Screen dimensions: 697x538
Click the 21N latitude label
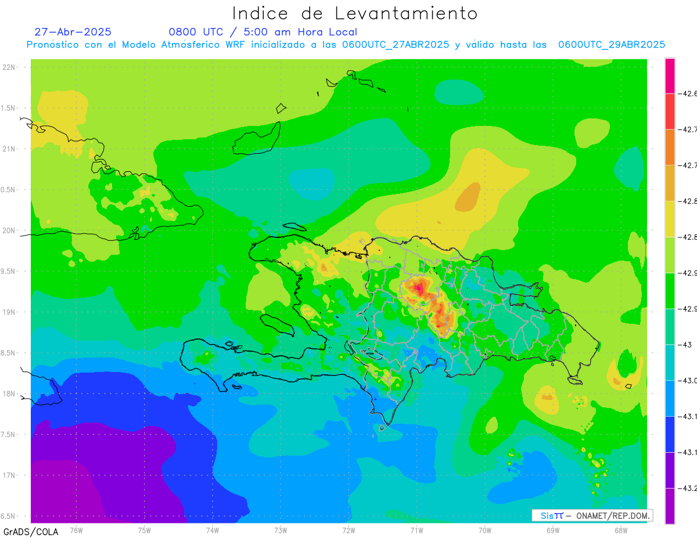[x=9, y=149]
